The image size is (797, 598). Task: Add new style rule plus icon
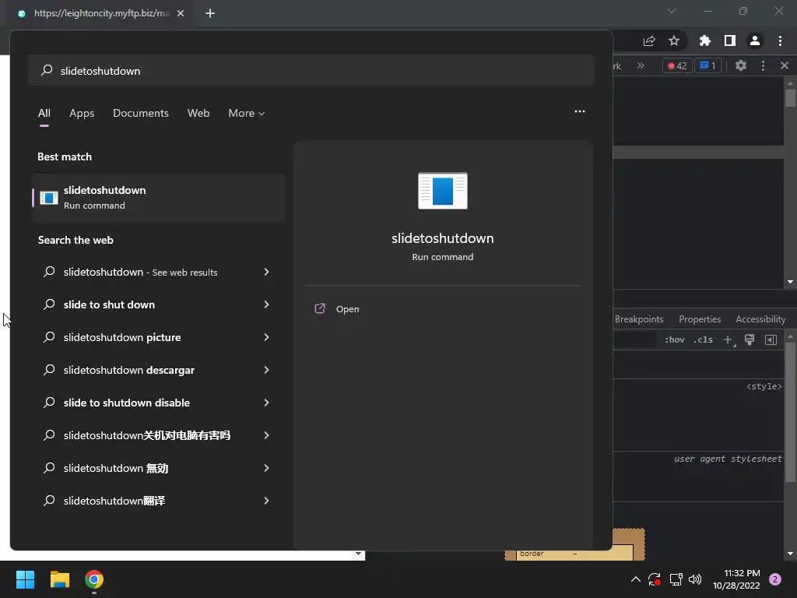pos(729,339)
